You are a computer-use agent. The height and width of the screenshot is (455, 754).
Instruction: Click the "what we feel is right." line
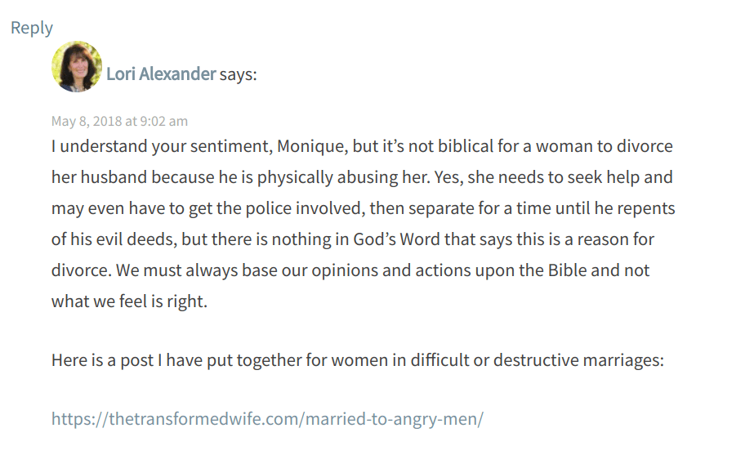tap(130, 301)
